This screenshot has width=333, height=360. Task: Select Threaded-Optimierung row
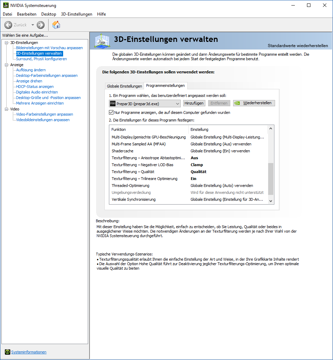pyautogui.click(x=188, y=186)
